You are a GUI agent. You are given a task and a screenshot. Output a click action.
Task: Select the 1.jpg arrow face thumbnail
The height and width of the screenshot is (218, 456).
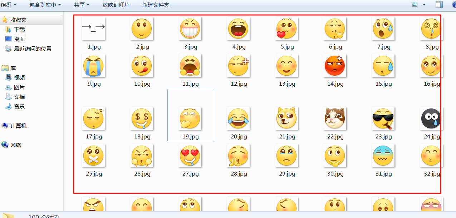[93, 29]
